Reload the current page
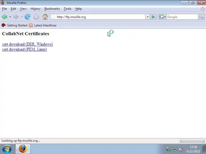206x154 pixels. pyautogui.click(x=28, y=17)
